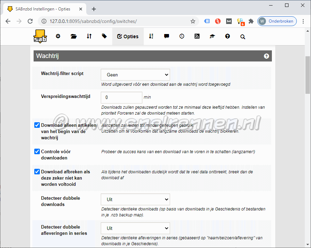Viewport: 311px width, 248px height.
Task: Select the Opties tab
Action: tap(128, 36)
